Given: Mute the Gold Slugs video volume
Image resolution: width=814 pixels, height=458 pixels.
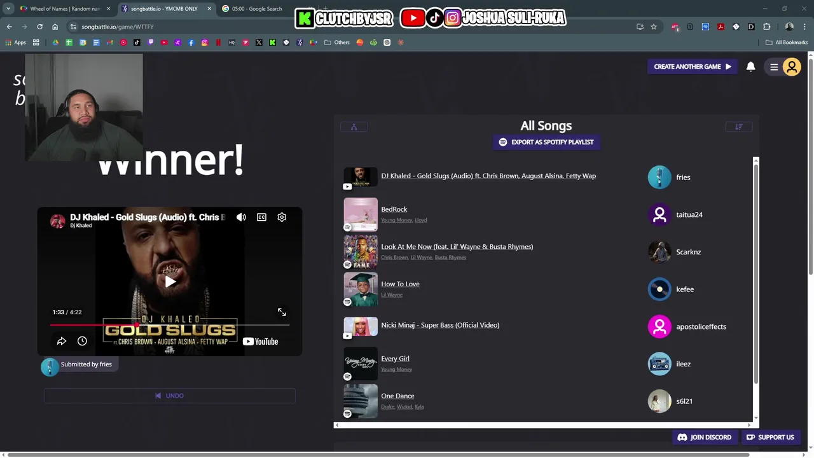Looking at the screenshot, I should (241, 218).
